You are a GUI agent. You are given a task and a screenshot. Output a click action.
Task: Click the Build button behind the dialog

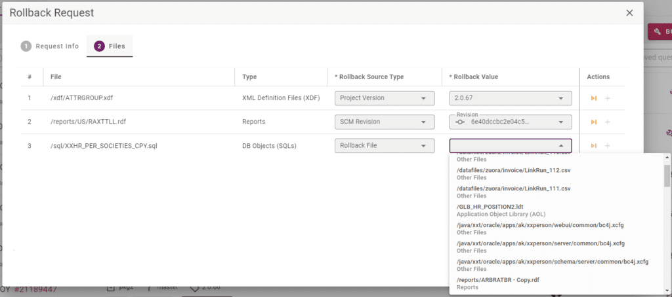tap(660, 31)
